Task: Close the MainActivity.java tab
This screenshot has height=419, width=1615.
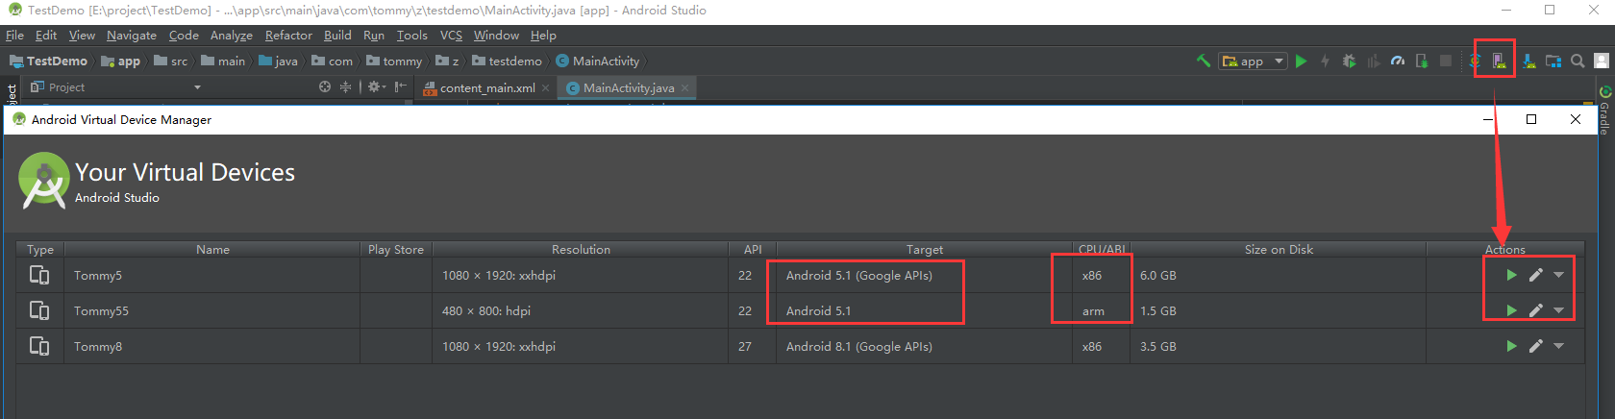Action: (684, 87)
